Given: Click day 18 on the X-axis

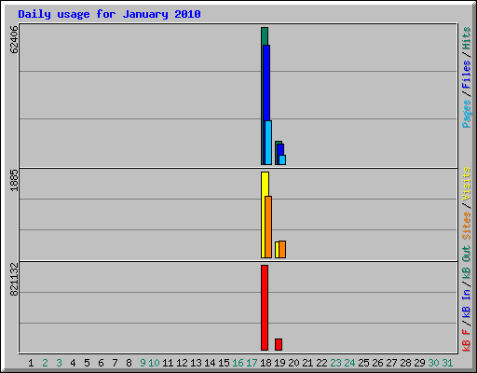Looking at the screenshot, I should (266, 363).
